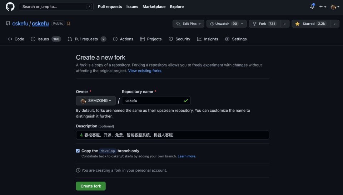Click the fork icon on Fork button

click(x=254, y=24)
